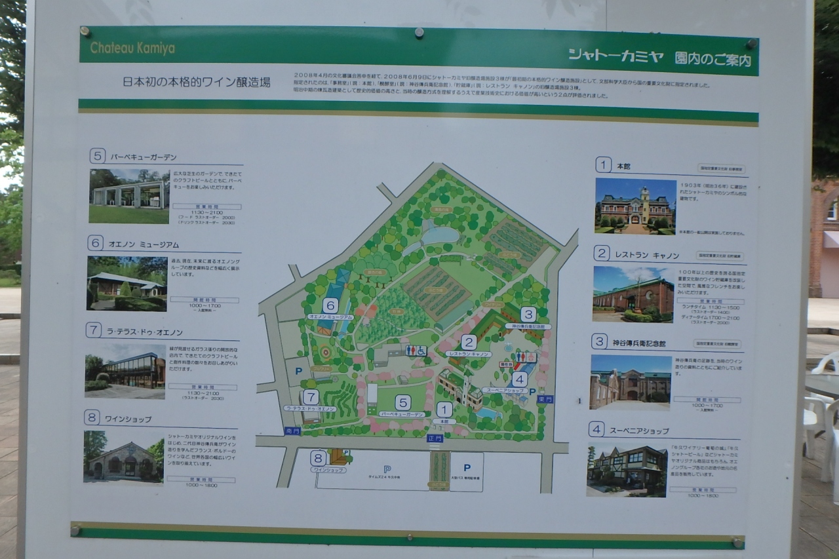The height and width of the screenshot is (559, 839).
Task: Click map marker 6 on Oenon Museum
Action: coord(330,305)
